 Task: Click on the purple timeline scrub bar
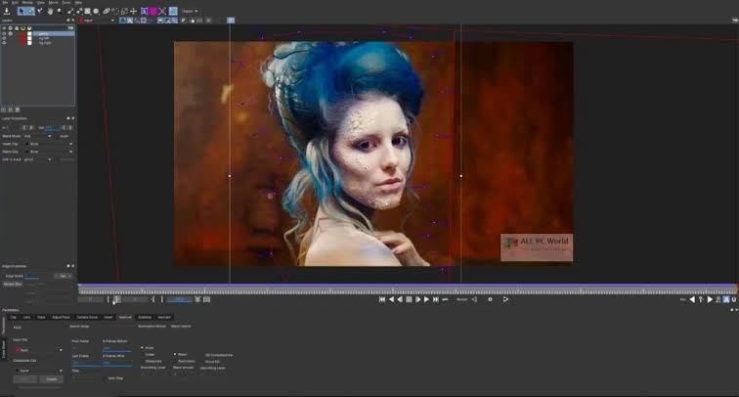pyautogui.click(x=408, y=286)
